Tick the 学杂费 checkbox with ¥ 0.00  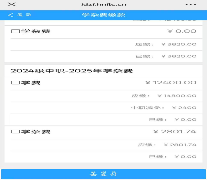click(x=16, y=31)
